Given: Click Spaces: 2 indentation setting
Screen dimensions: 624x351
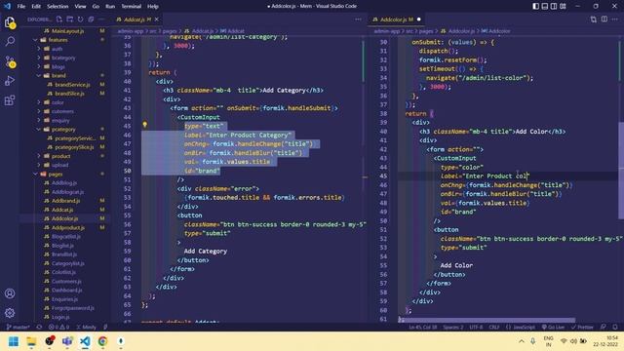Looking at the screenshot, I should [x=453, y=328].
